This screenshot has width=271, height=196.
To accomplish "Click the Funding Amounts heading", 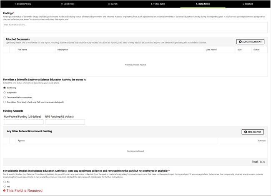I will click(13, 111).
